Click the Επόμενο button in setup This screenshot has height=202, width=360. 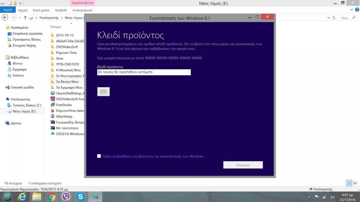pyautogui.click(x=243, y=165)
